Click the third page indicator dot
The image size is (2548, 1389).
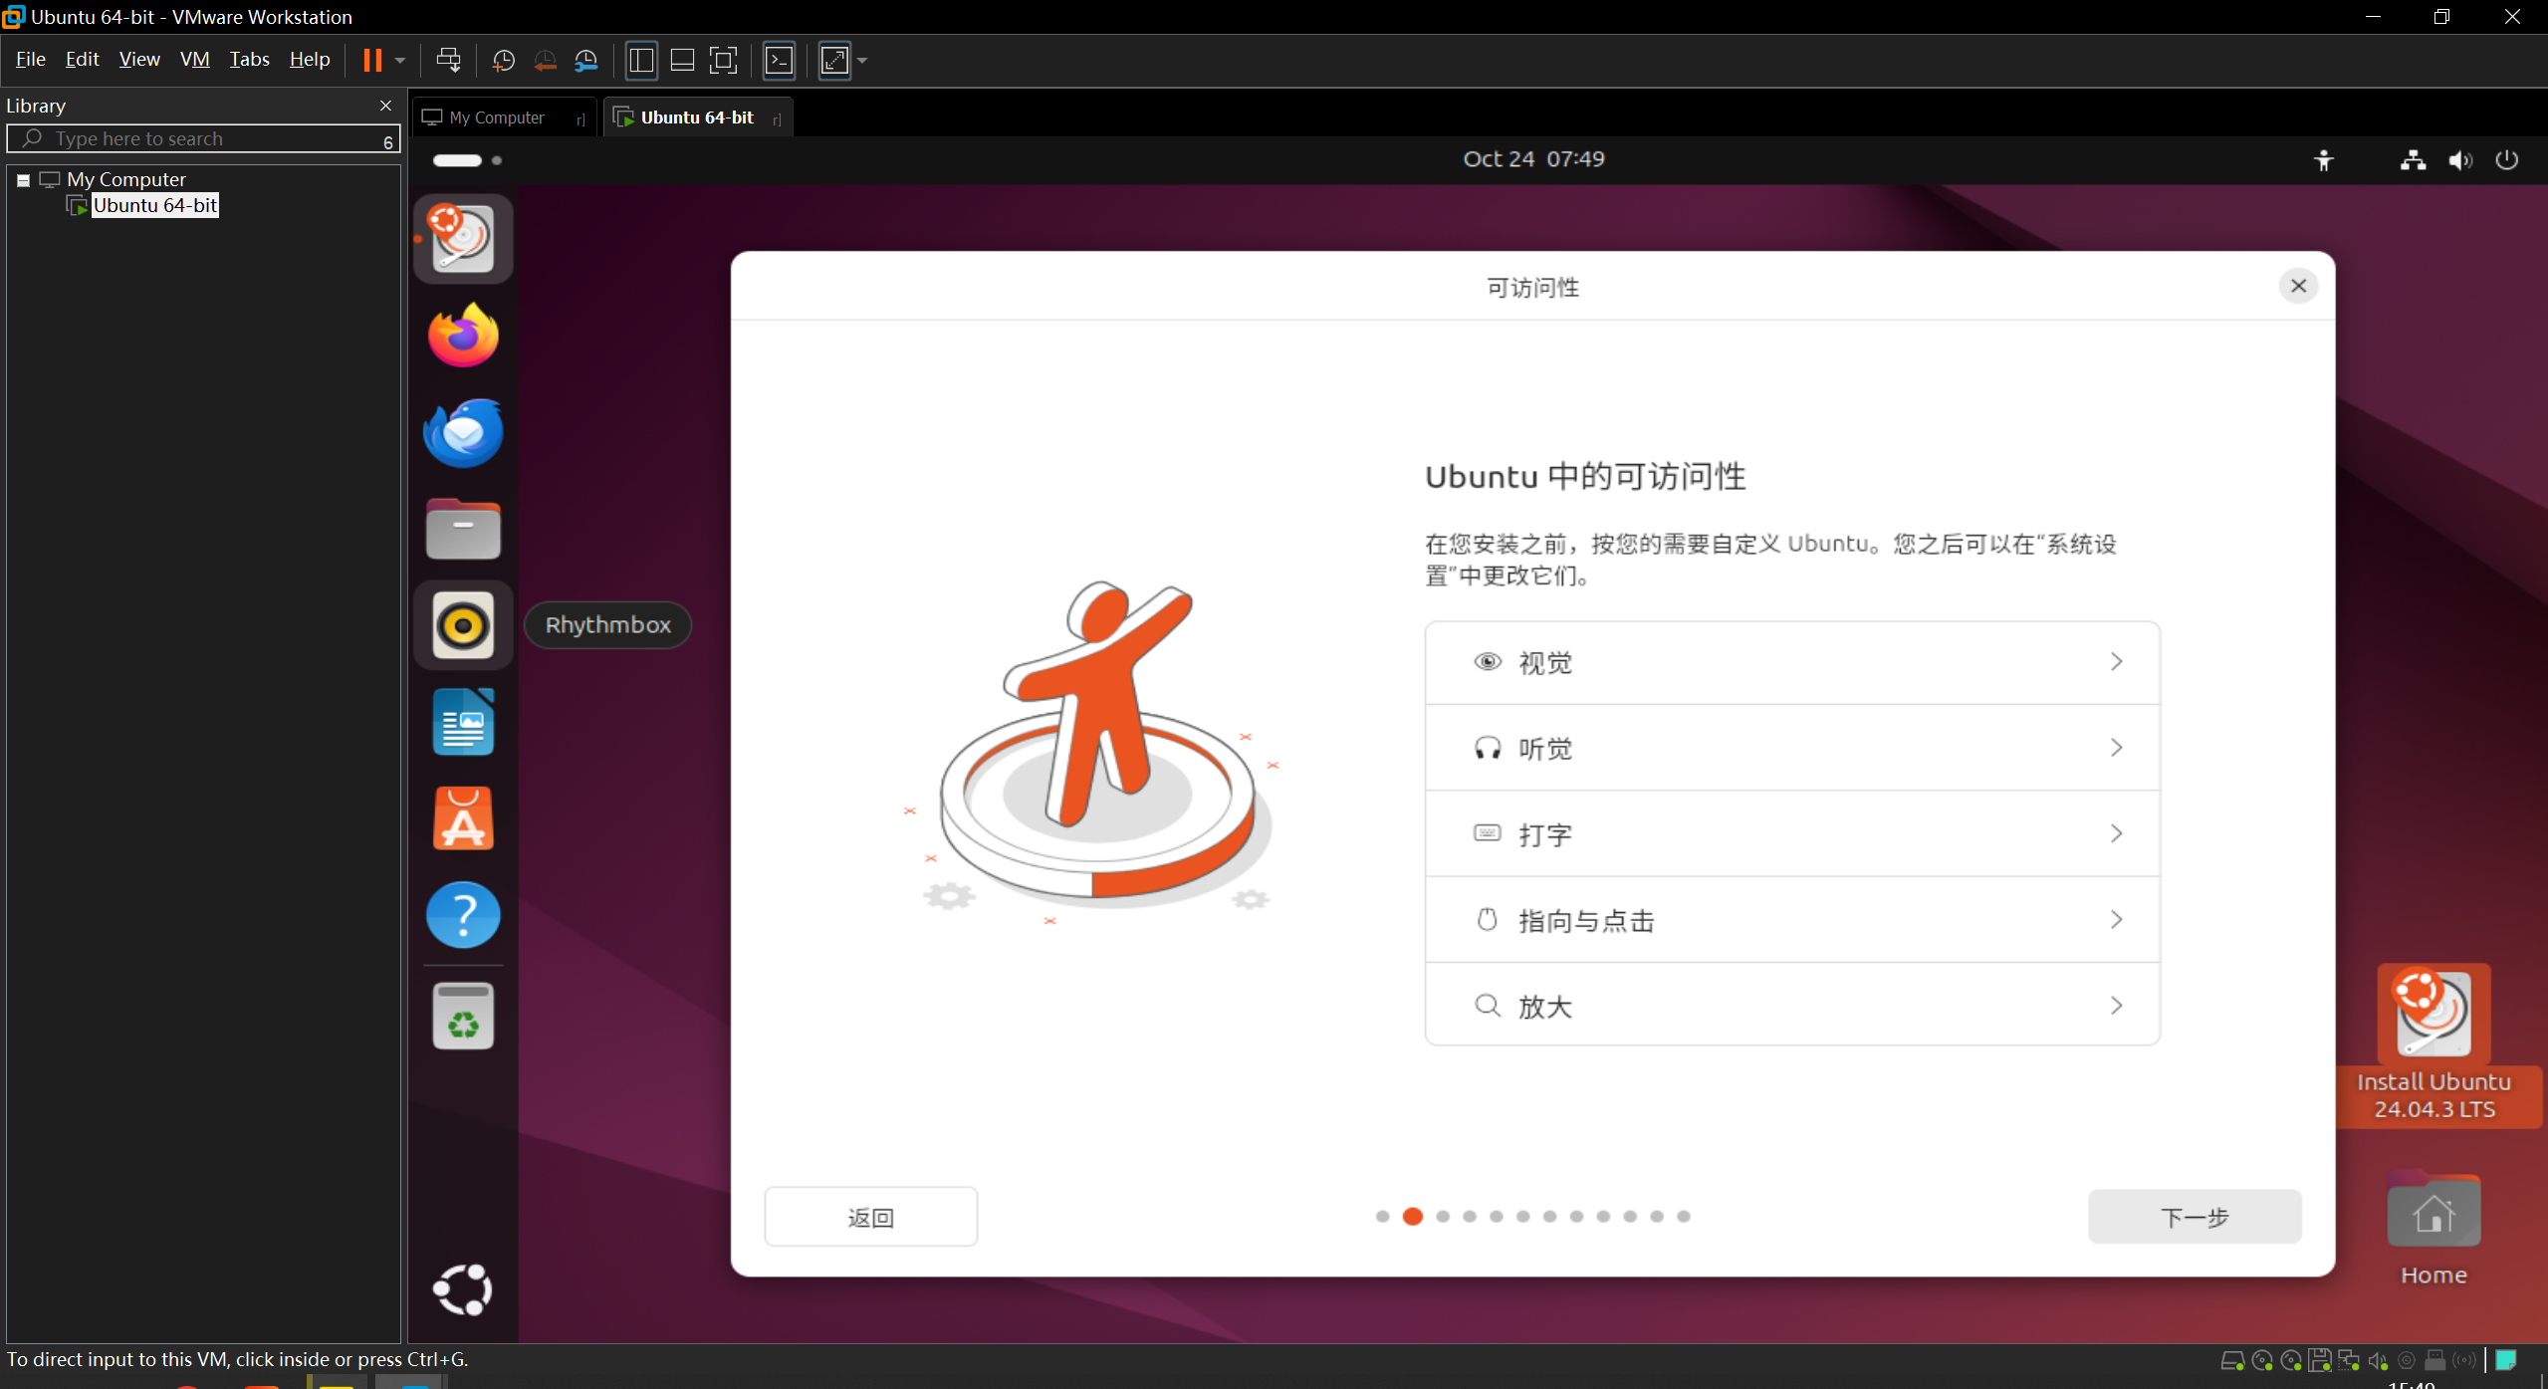tap(1443, 1217)
